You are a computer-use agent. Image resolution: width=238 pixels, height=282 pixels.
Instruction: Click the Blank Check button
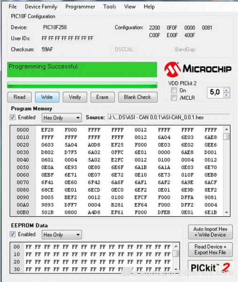coord(138,97)
